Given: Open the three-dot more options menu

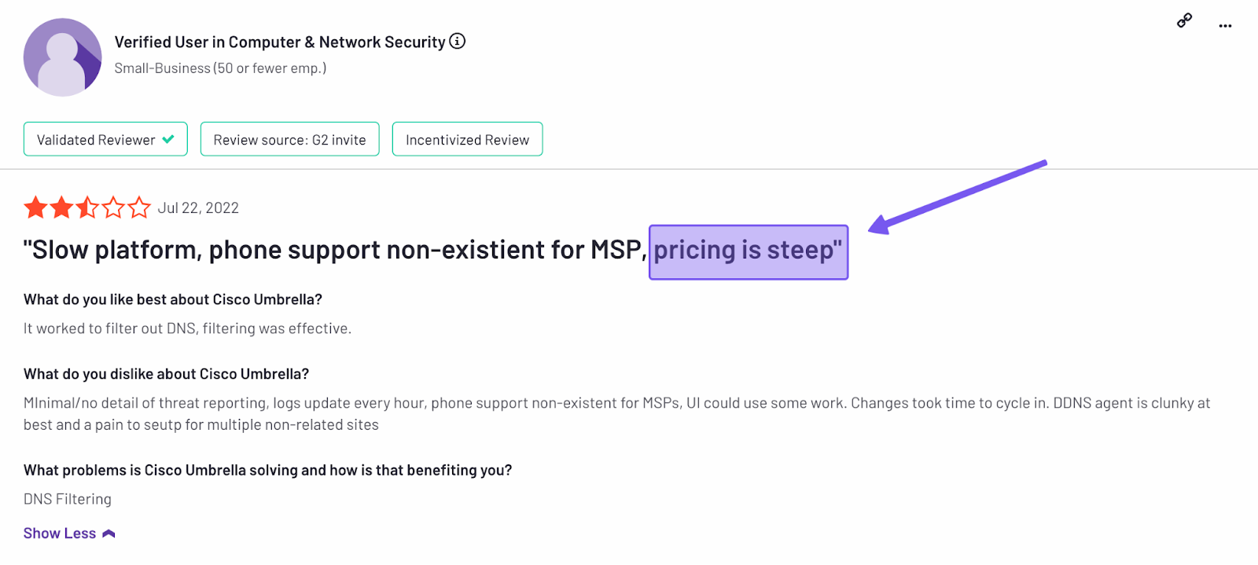Looking at the screenshot, I should (x=1225, y=26).
